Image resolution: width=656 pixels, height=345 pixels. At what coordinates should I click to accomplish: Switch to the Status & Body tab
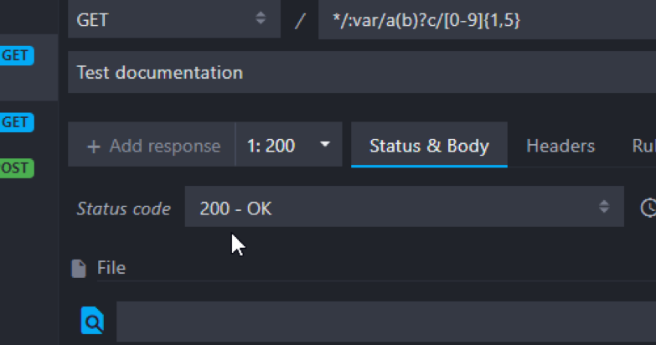[x=429, y=145]
